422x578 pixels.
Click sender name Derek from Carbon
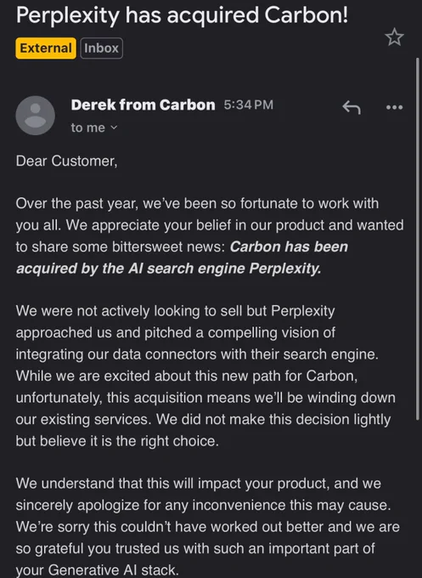click(143, 105)
